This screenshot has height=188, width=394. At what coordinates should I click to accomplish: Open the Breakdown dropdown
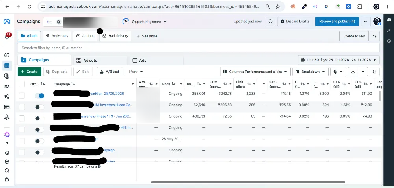pos(310,72)
